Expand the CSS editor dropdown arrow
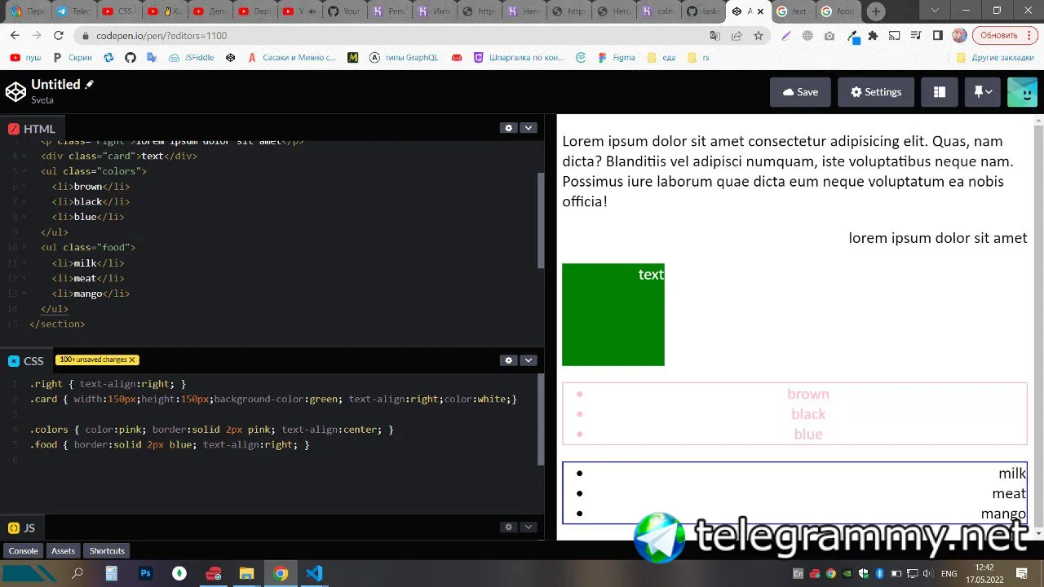 [529, 360]
